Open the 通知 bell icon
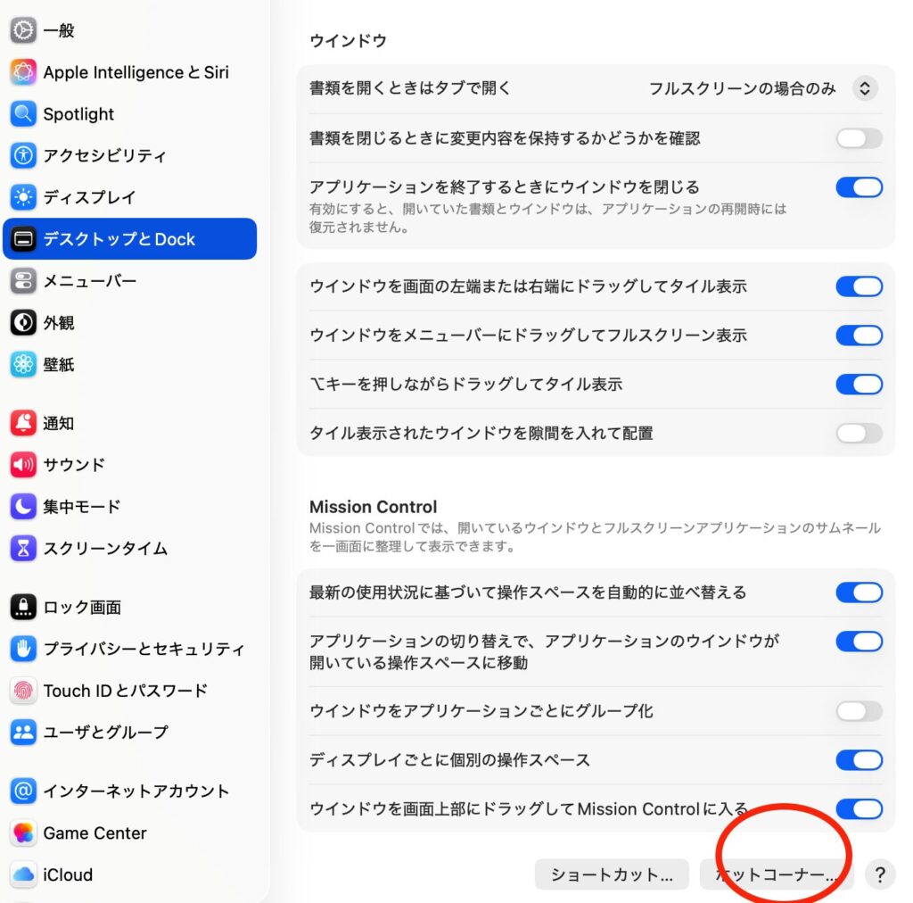 pyautogui.click(x=23, y=423)
